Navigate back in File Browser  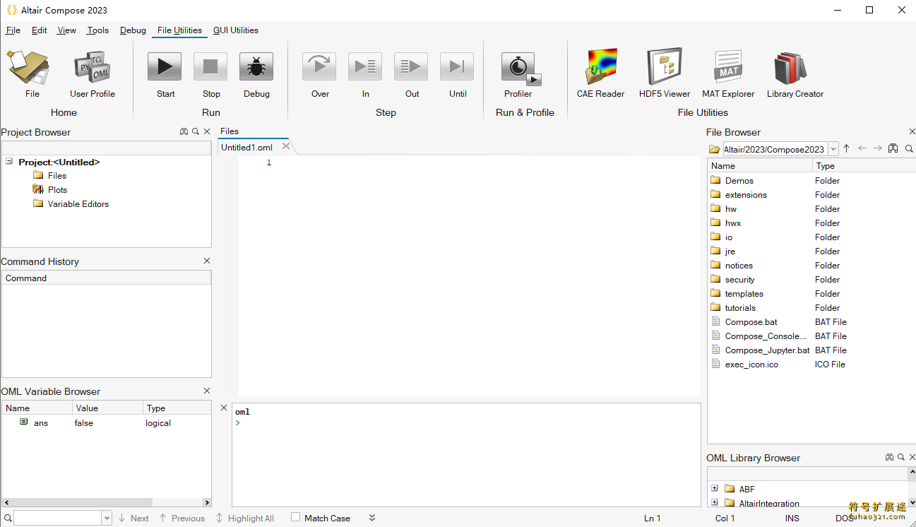point(862,148)
